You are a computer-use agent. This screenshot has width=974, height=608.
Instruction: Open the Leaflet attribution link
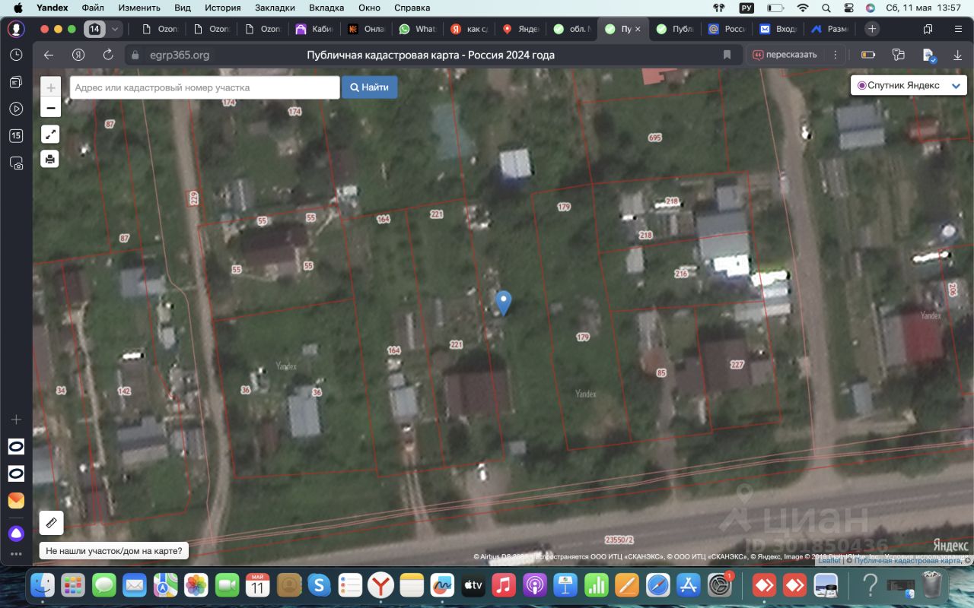tap(829, 561)
